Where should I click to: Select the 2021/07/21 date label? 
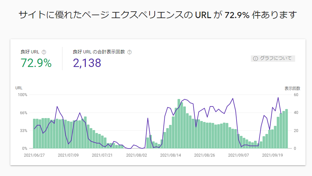[102, 155]
